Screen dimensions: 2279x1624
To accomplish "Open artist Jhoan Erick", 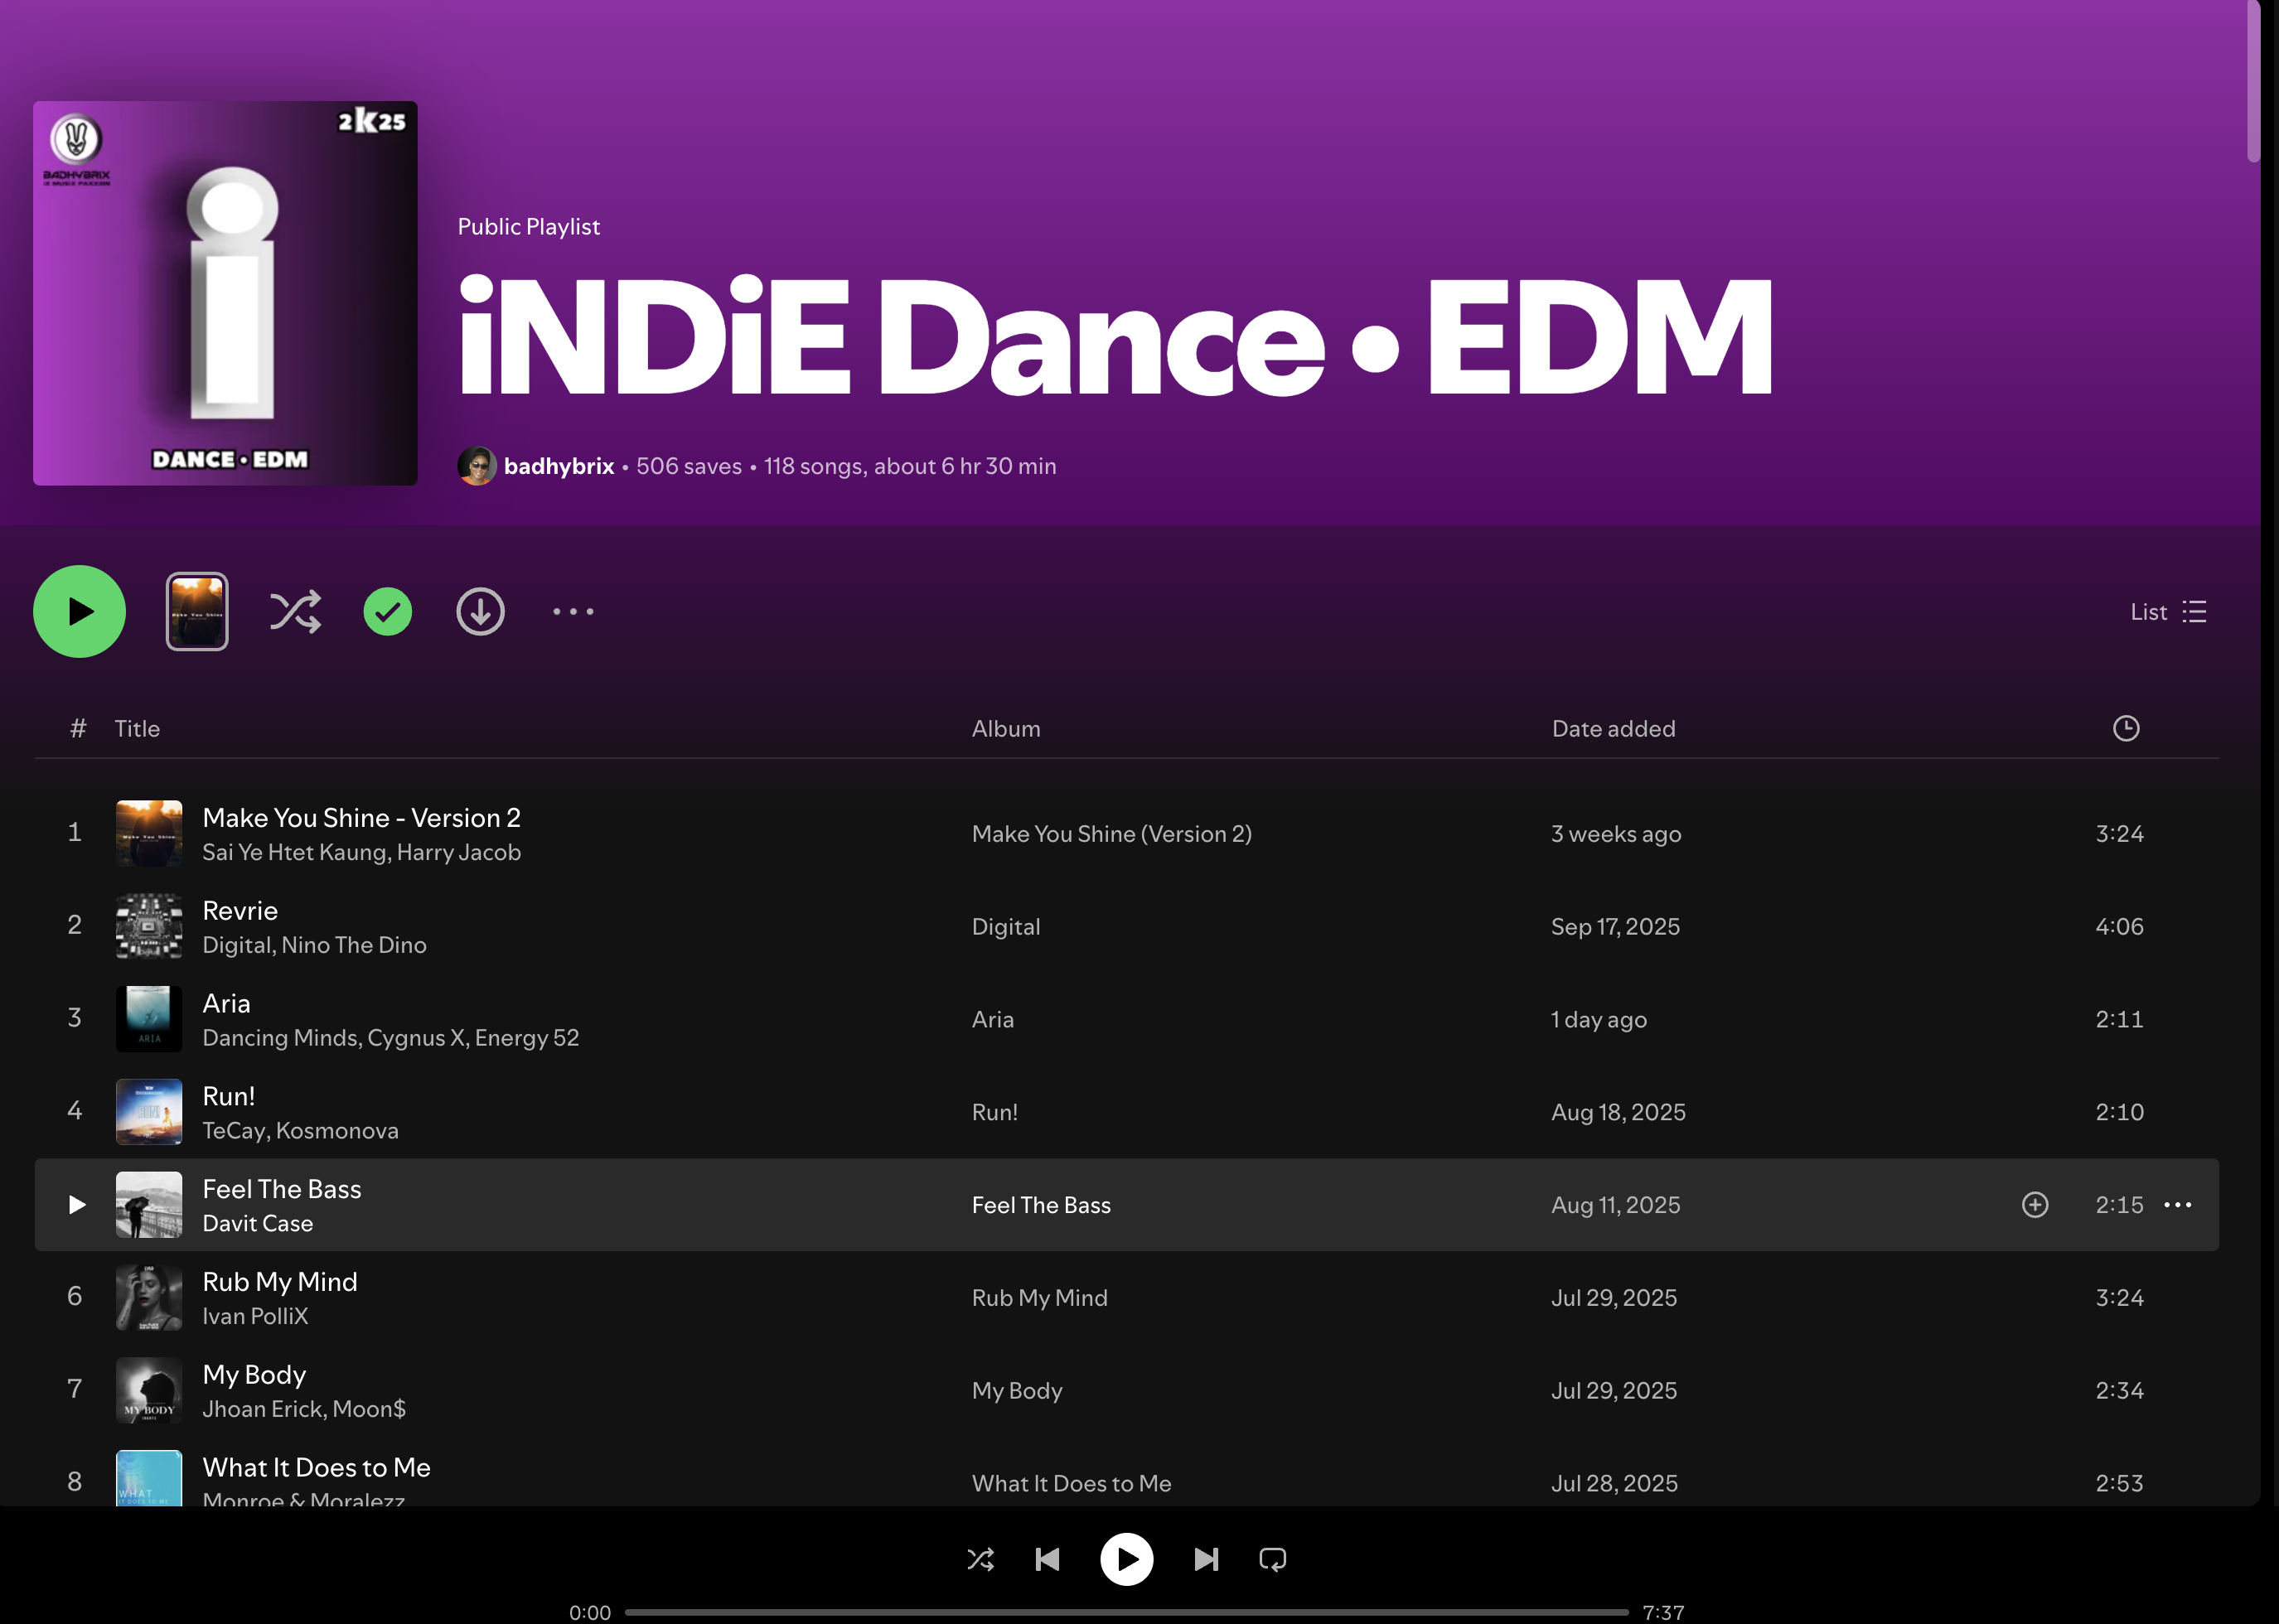I will [263, 1409].
